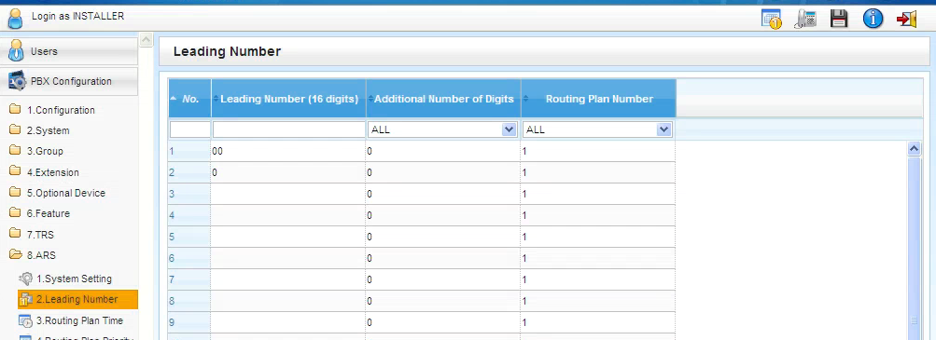936x340 pixels.
Task: Open the desk phone icon in toolbar
Action: 806,19
